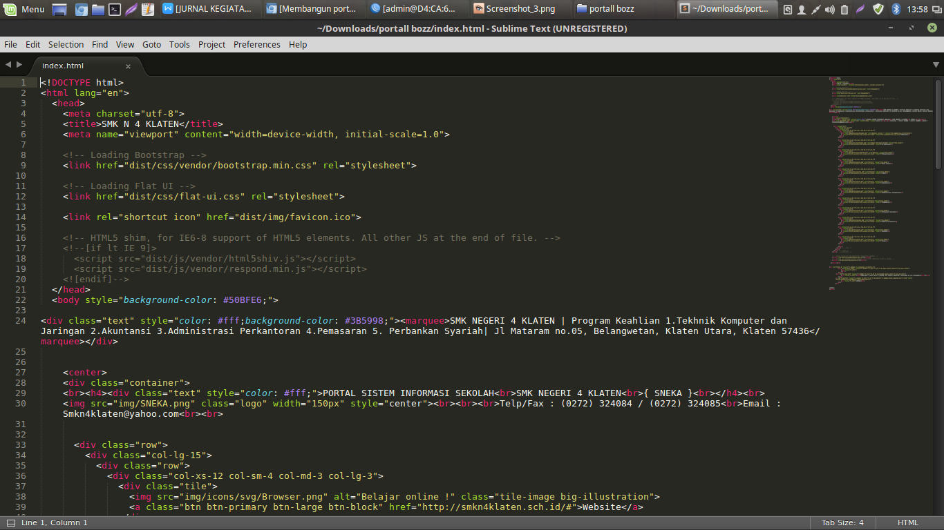Go to the previous tab with left arrow
Viewport: 944px width, 530px height.
coord(8,65)
